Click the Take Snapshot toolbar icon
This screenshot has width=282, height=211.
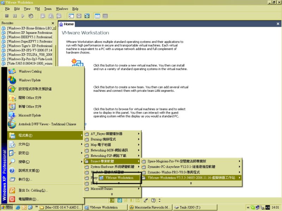pyautogui.click(x=43, y=16)
